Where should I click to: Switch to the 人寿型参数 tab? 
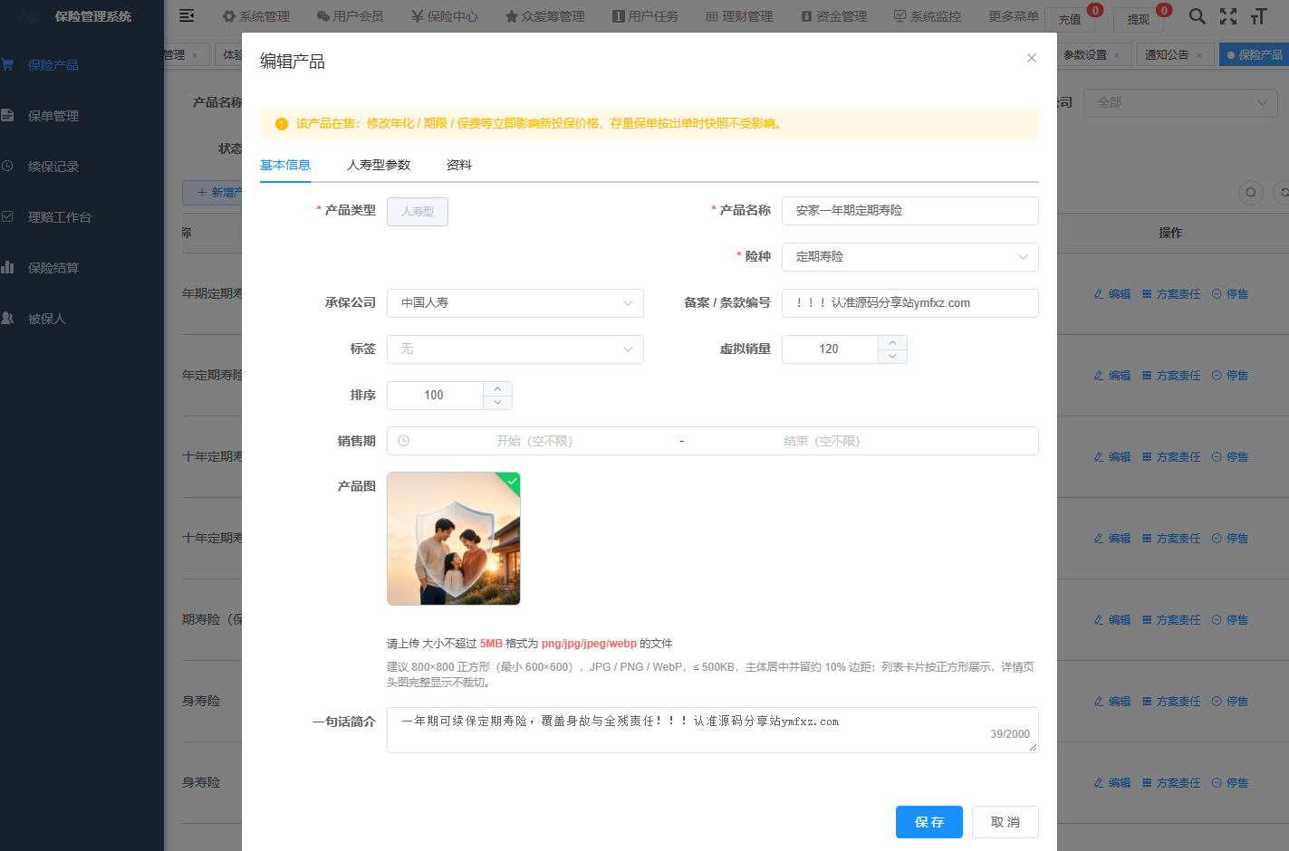(379, 165)
